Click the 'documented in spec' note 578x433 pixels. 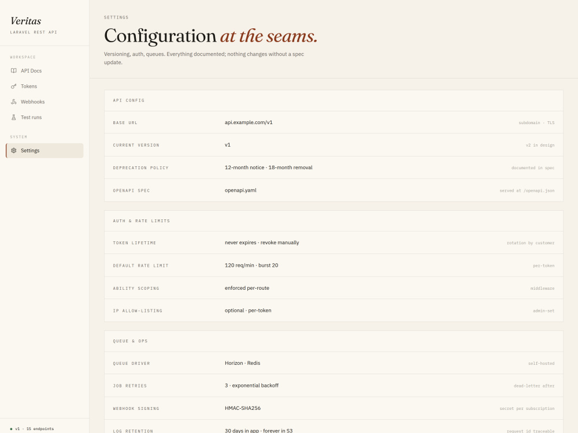click(533, 168)
